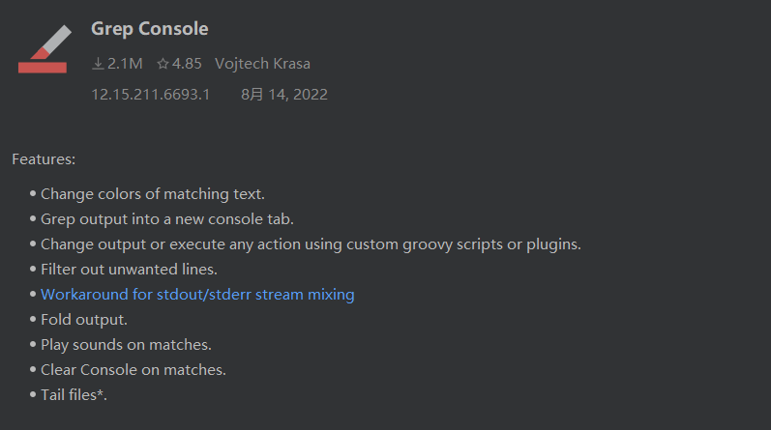Open vendor Vojtech Krasa's page
Screen dimensions: 771x430
[x=262, y=64]
